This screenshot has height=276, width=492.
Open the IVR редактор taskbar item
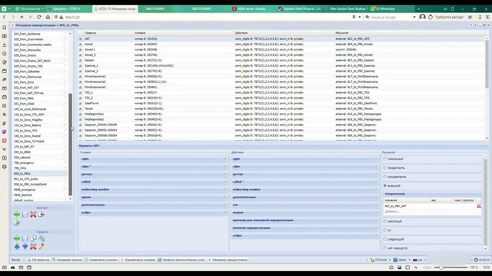coord(38,260)
